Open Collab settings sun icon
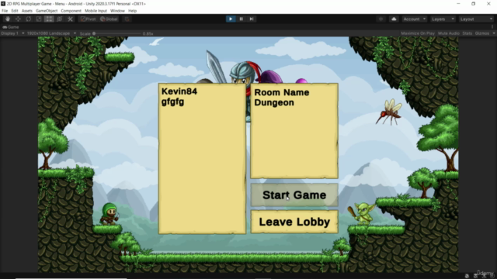497x279 pixels. click(x=381, y=19)
